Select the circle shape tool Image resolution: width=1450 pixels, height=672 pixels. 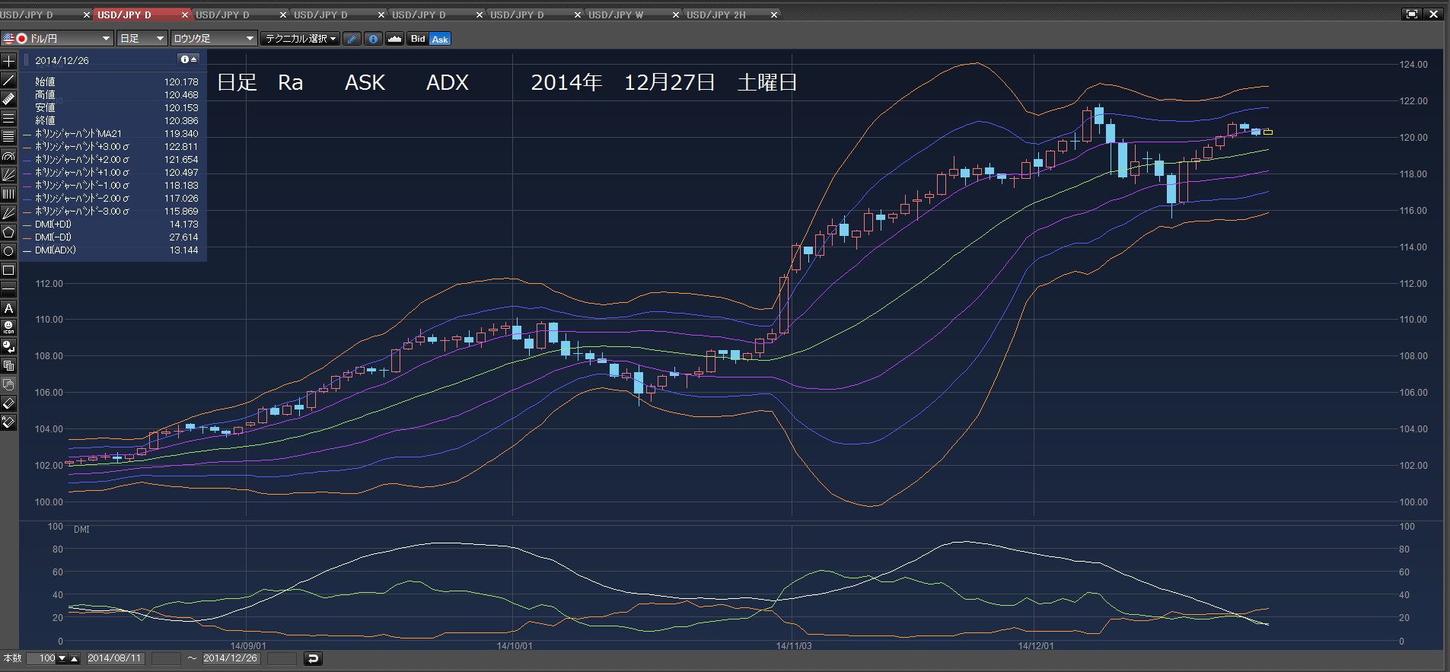point(8,251)
